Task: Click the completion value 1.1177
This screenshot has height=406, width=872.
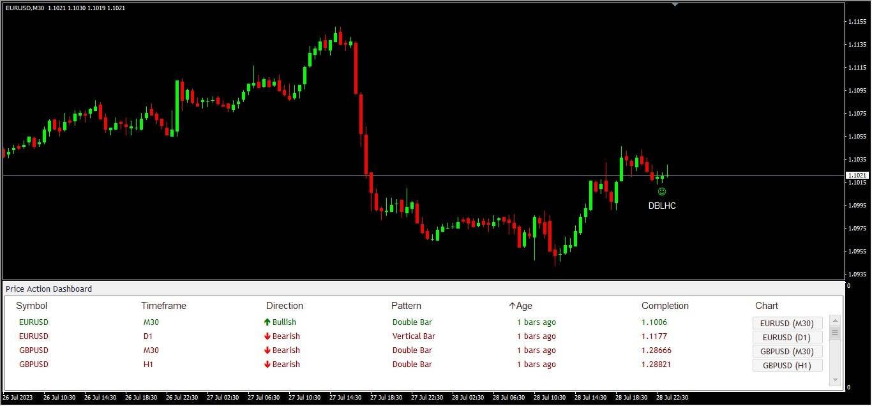Action: point(654,336)
